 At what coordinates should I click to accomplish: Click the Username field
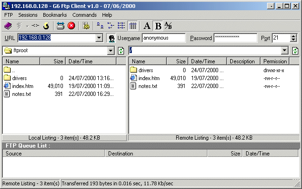164,38
